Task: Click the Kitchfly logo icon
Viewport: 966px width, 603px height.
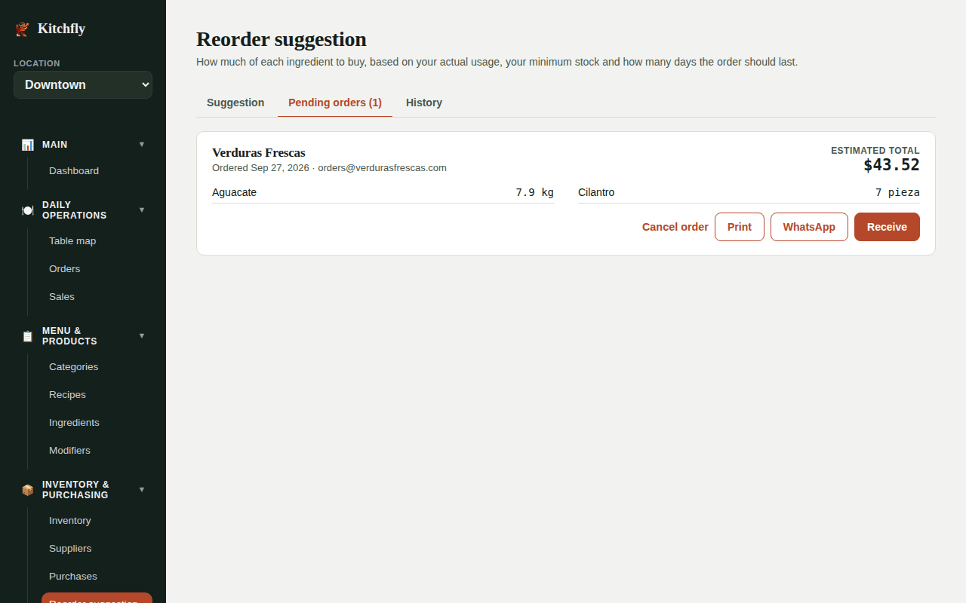Action: [22, 29]
